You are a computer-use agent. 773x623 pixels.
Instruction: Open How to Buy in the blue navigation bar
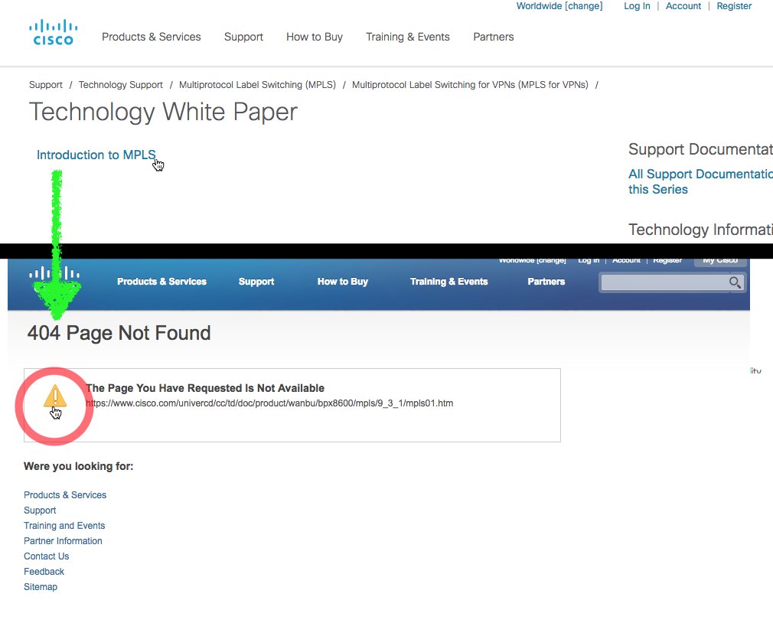[x=343, y=282]
